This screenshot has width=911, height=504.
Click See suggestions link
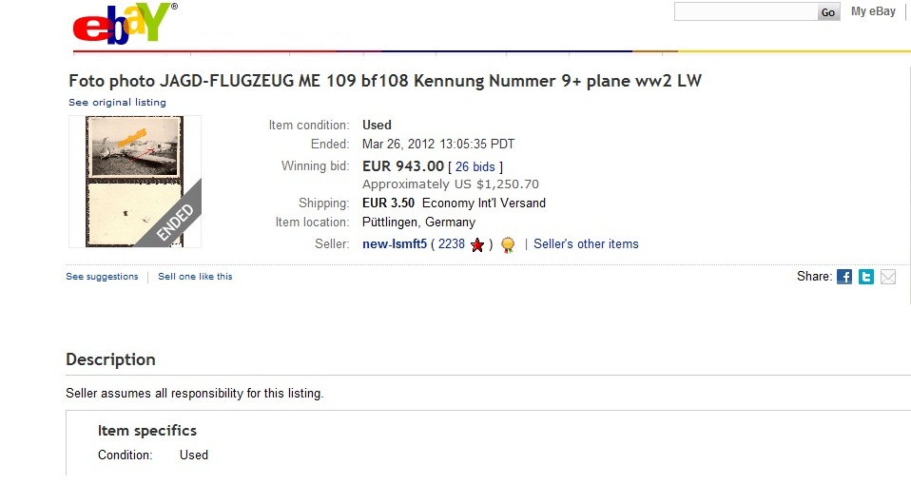point(102,277)
